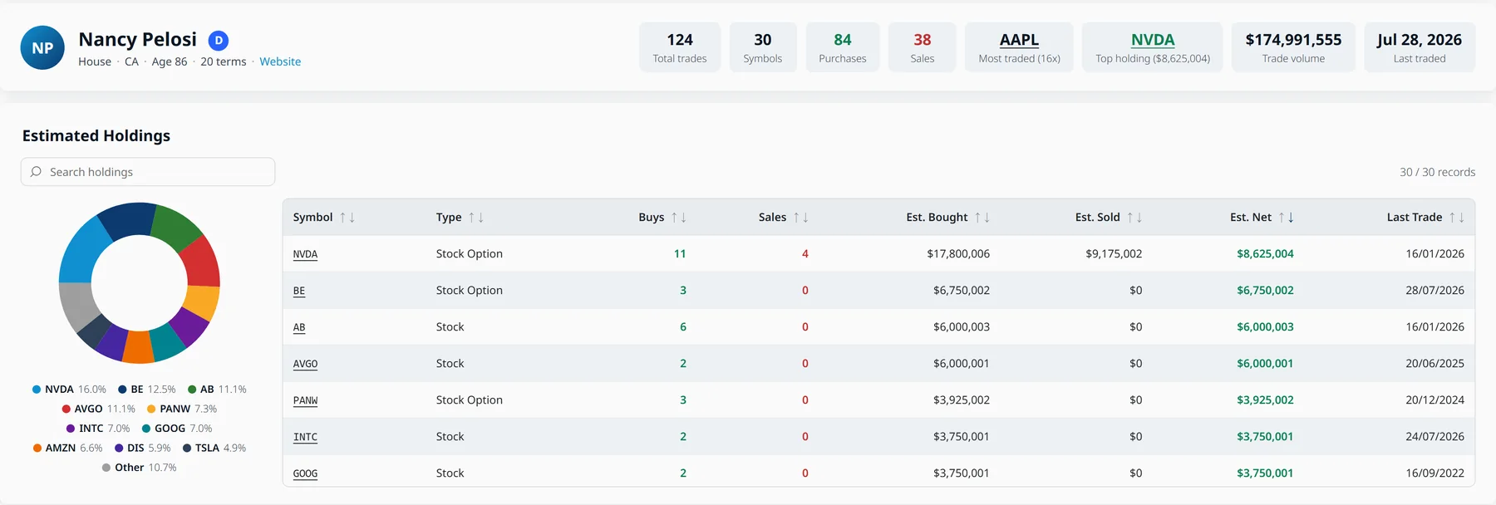The image size is (1496, 505).
Task: Click the DIS legend color dot
Action: point(119,448)
